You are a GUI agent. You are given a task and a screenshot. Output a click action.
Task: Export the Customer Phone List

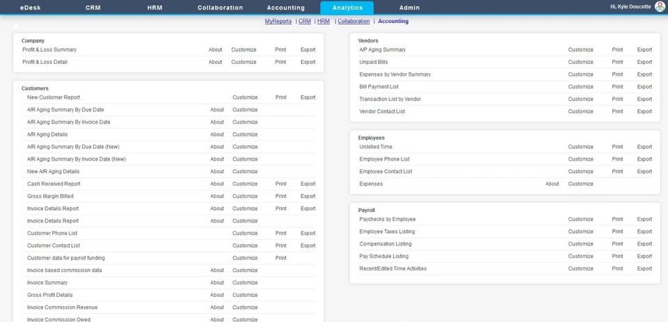(308, 233)
